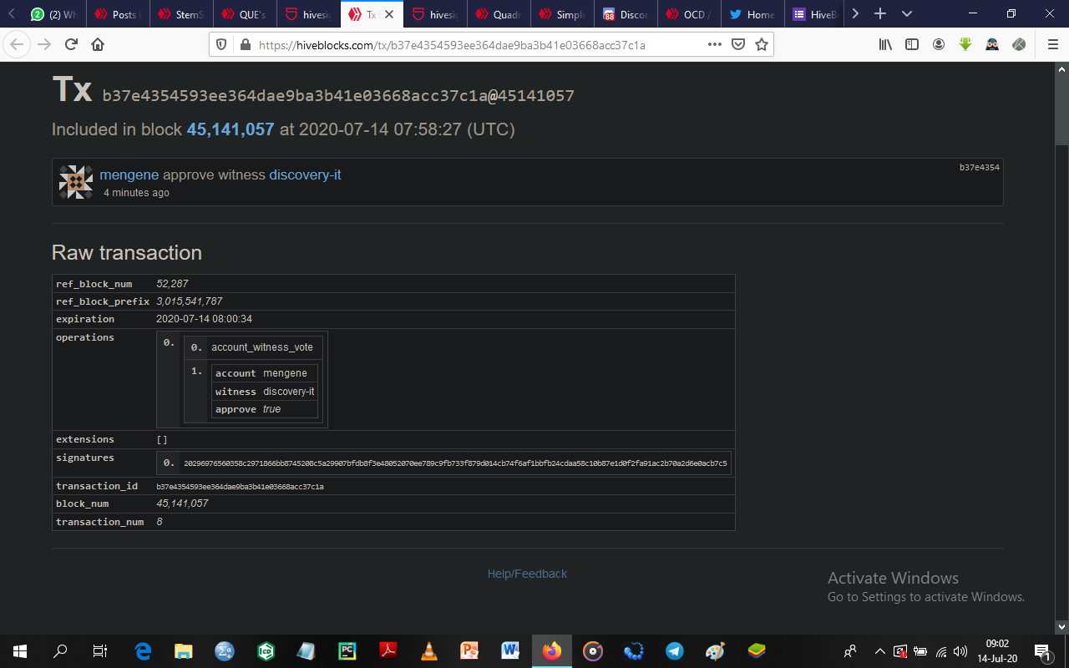
Task: Open mengene account link
Action: [129, 175]
